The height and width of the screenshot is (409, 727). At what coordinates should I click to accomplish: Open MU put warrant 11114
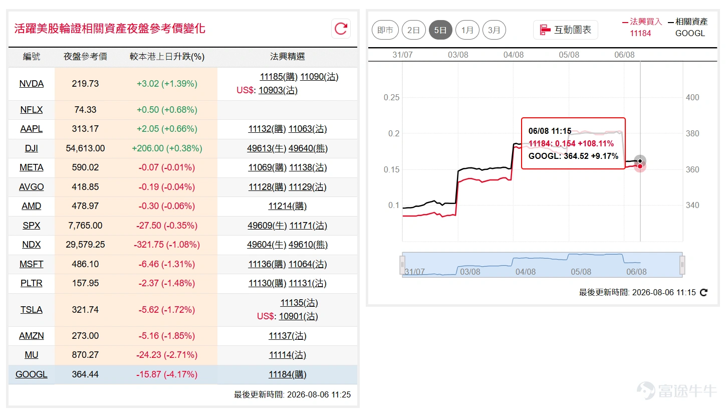click(288, 355)
